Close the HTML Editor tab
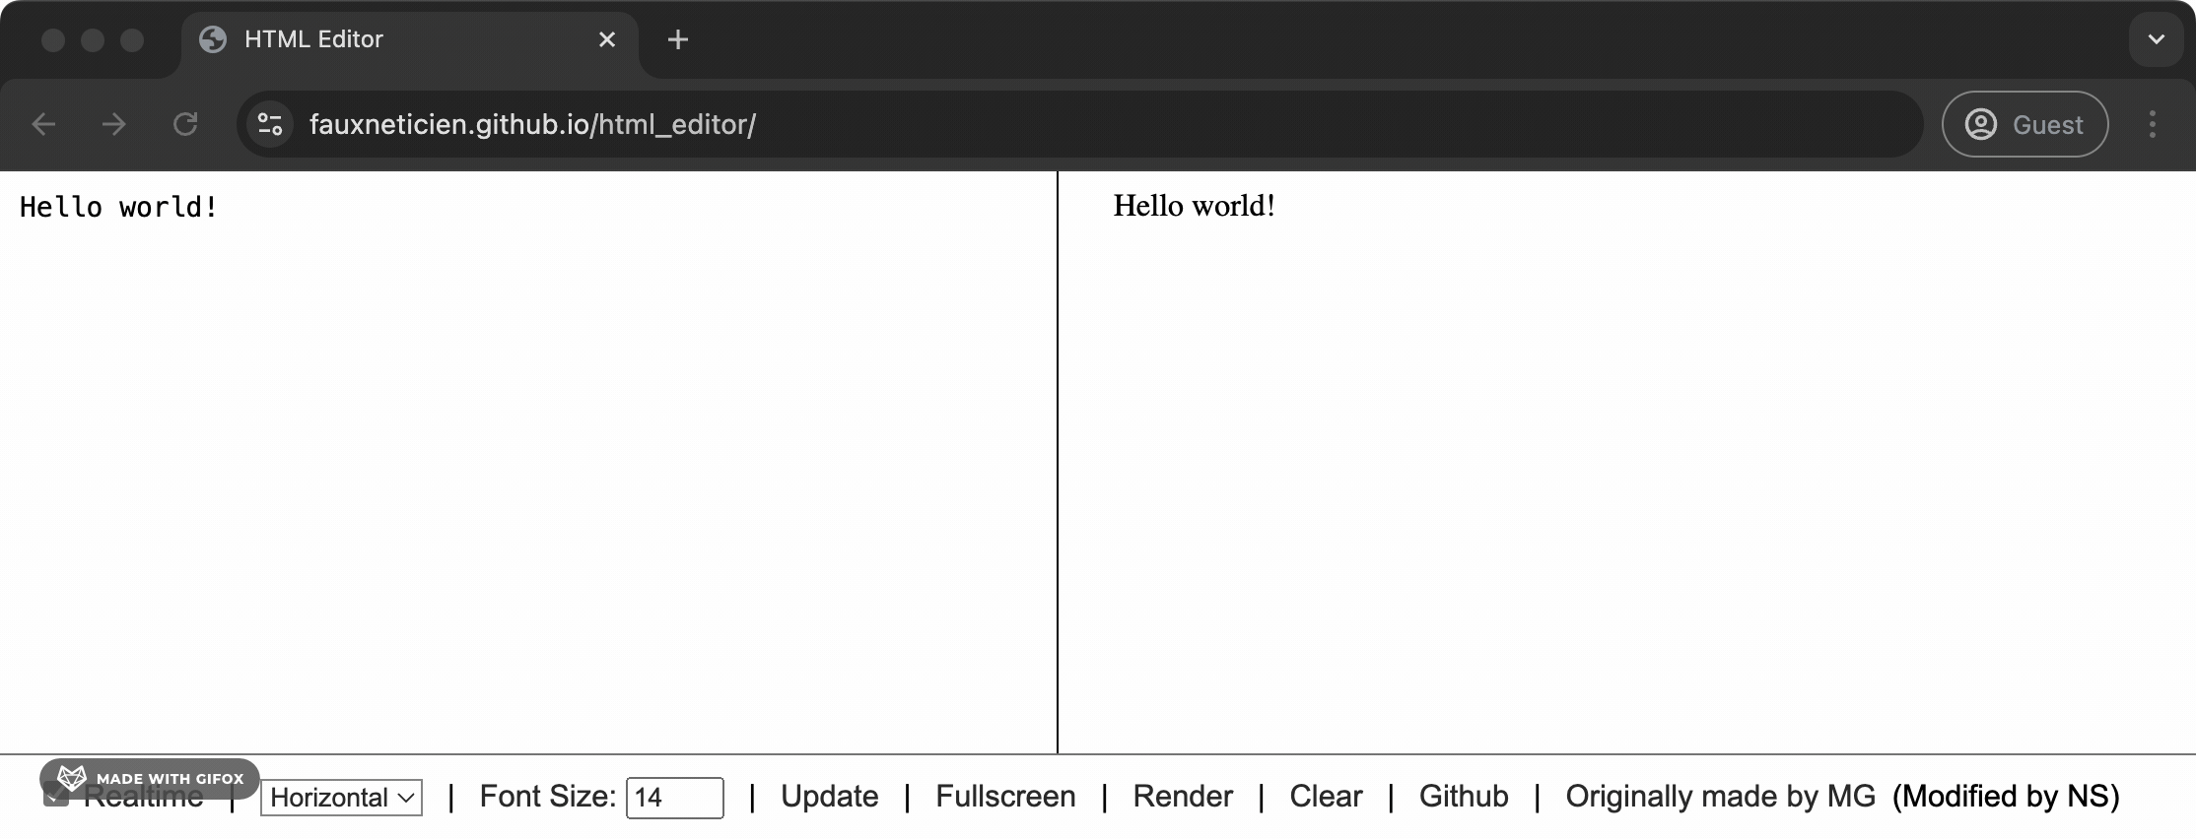 (607, 39)
